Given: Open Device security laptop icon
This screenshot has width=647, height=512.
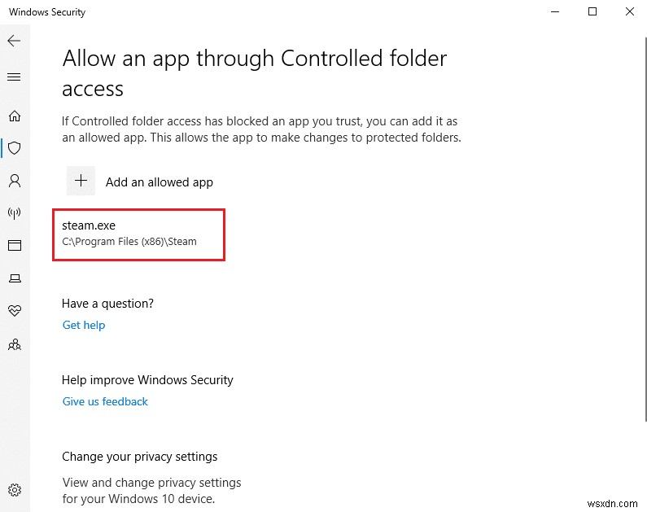Looking at the screenshot, I should (x=14, y=278).
